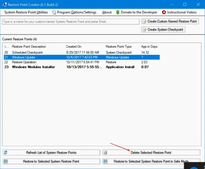Screen dimensions: 205x169
Task: Click Create System Checkpoint button
Action: [163, 29]
